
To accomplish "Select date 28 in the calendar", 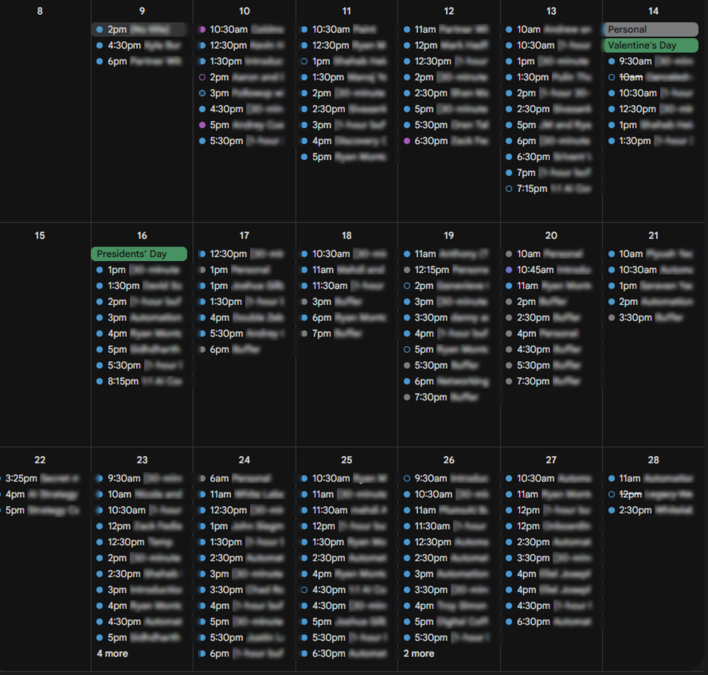I will click(653, 460).
